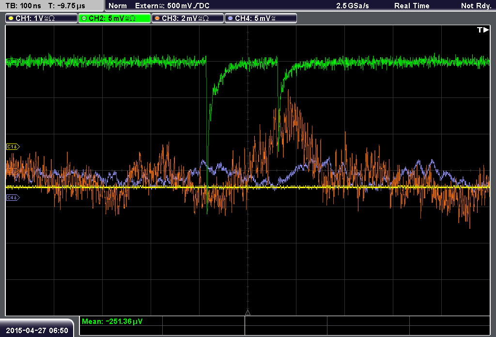Select the CH3 2mV channel tab

tap(187, 18)
